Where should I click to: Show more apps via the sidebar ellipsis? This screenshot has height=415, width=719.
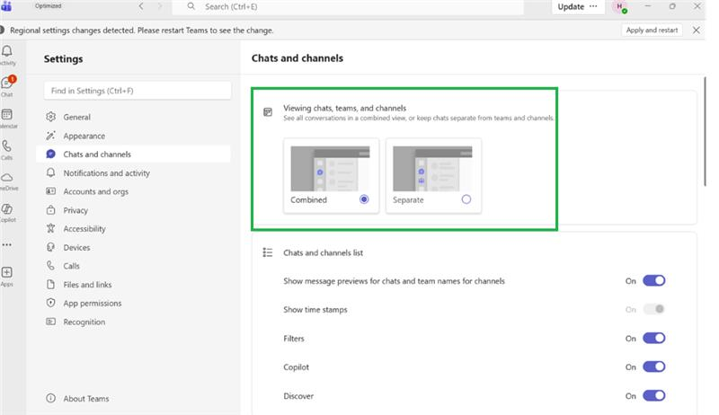click(x=7, y=245)
